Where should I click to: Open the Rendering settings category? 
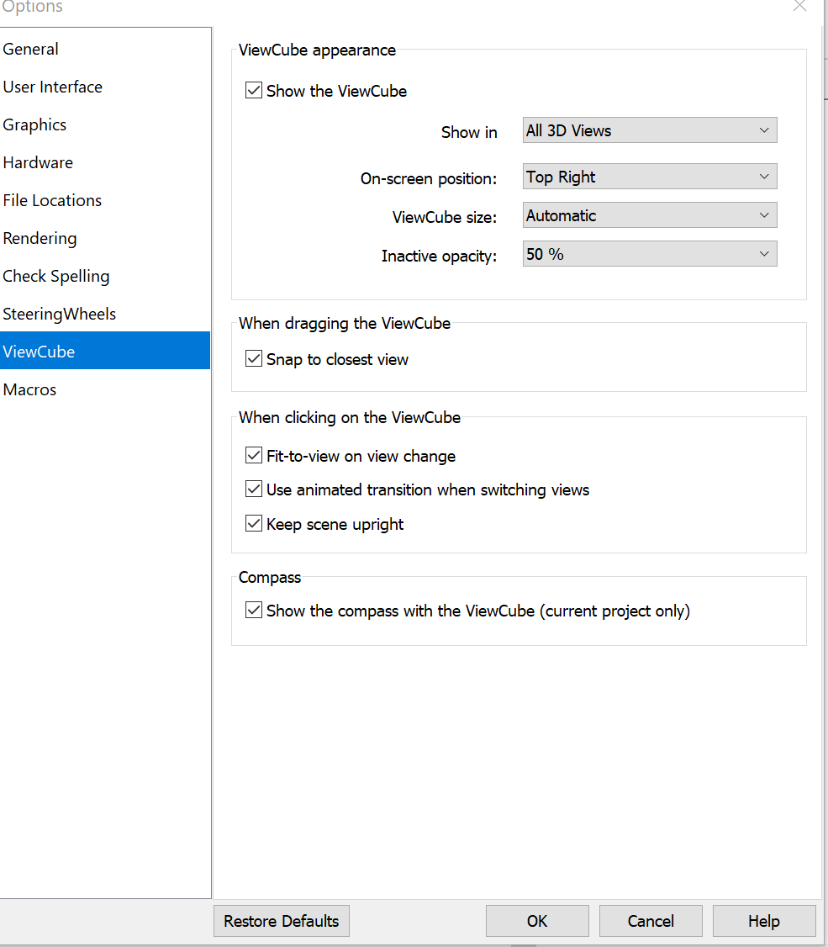(x=40, y=238)
